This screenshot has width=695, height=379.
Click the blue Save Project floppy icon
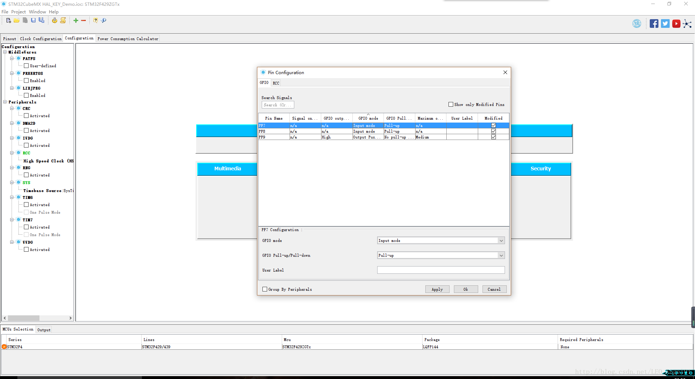coord(33,21)
